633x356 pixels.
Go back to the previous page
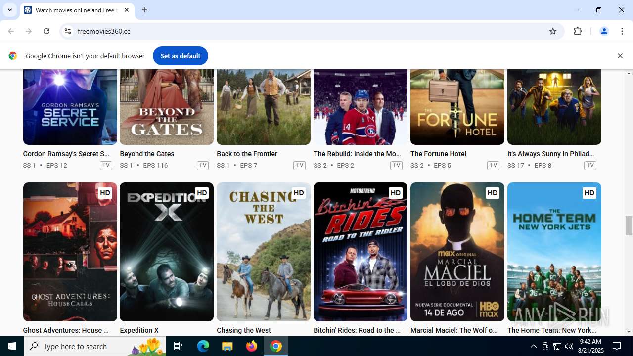pyautogui.click(x=11, y=31)
